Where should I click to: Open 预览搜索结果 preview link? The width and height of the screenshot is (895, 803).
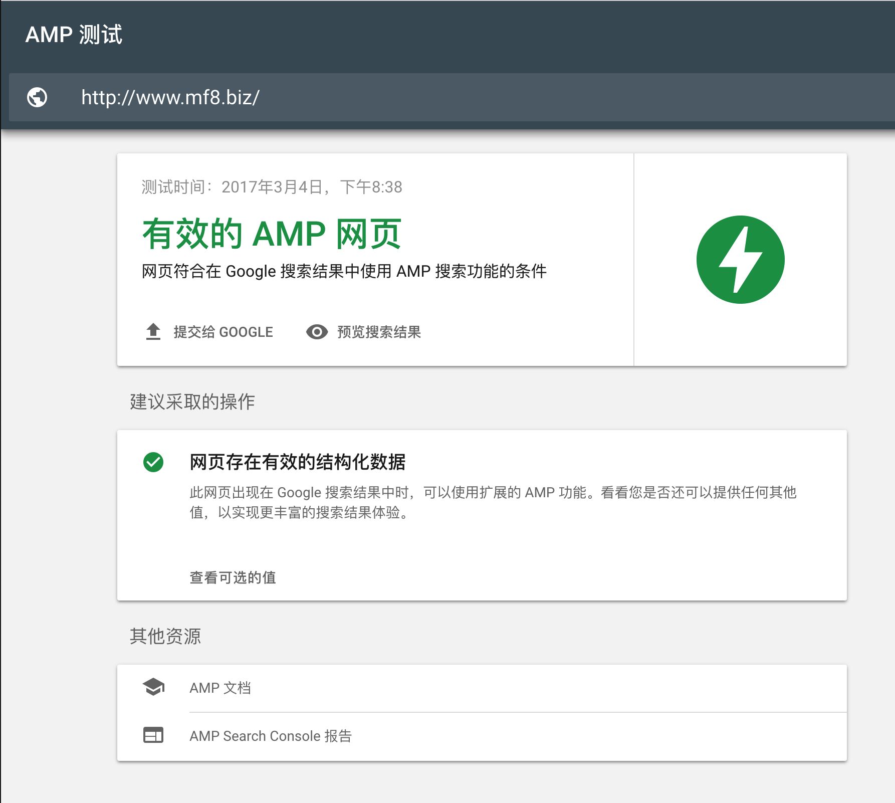pyautogui.click(x=364, y=332)
